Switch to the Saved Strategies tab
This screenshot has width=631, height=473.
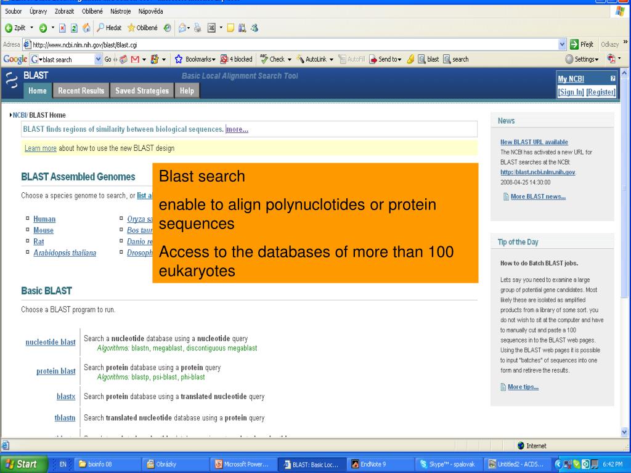[x=142, y=91]
